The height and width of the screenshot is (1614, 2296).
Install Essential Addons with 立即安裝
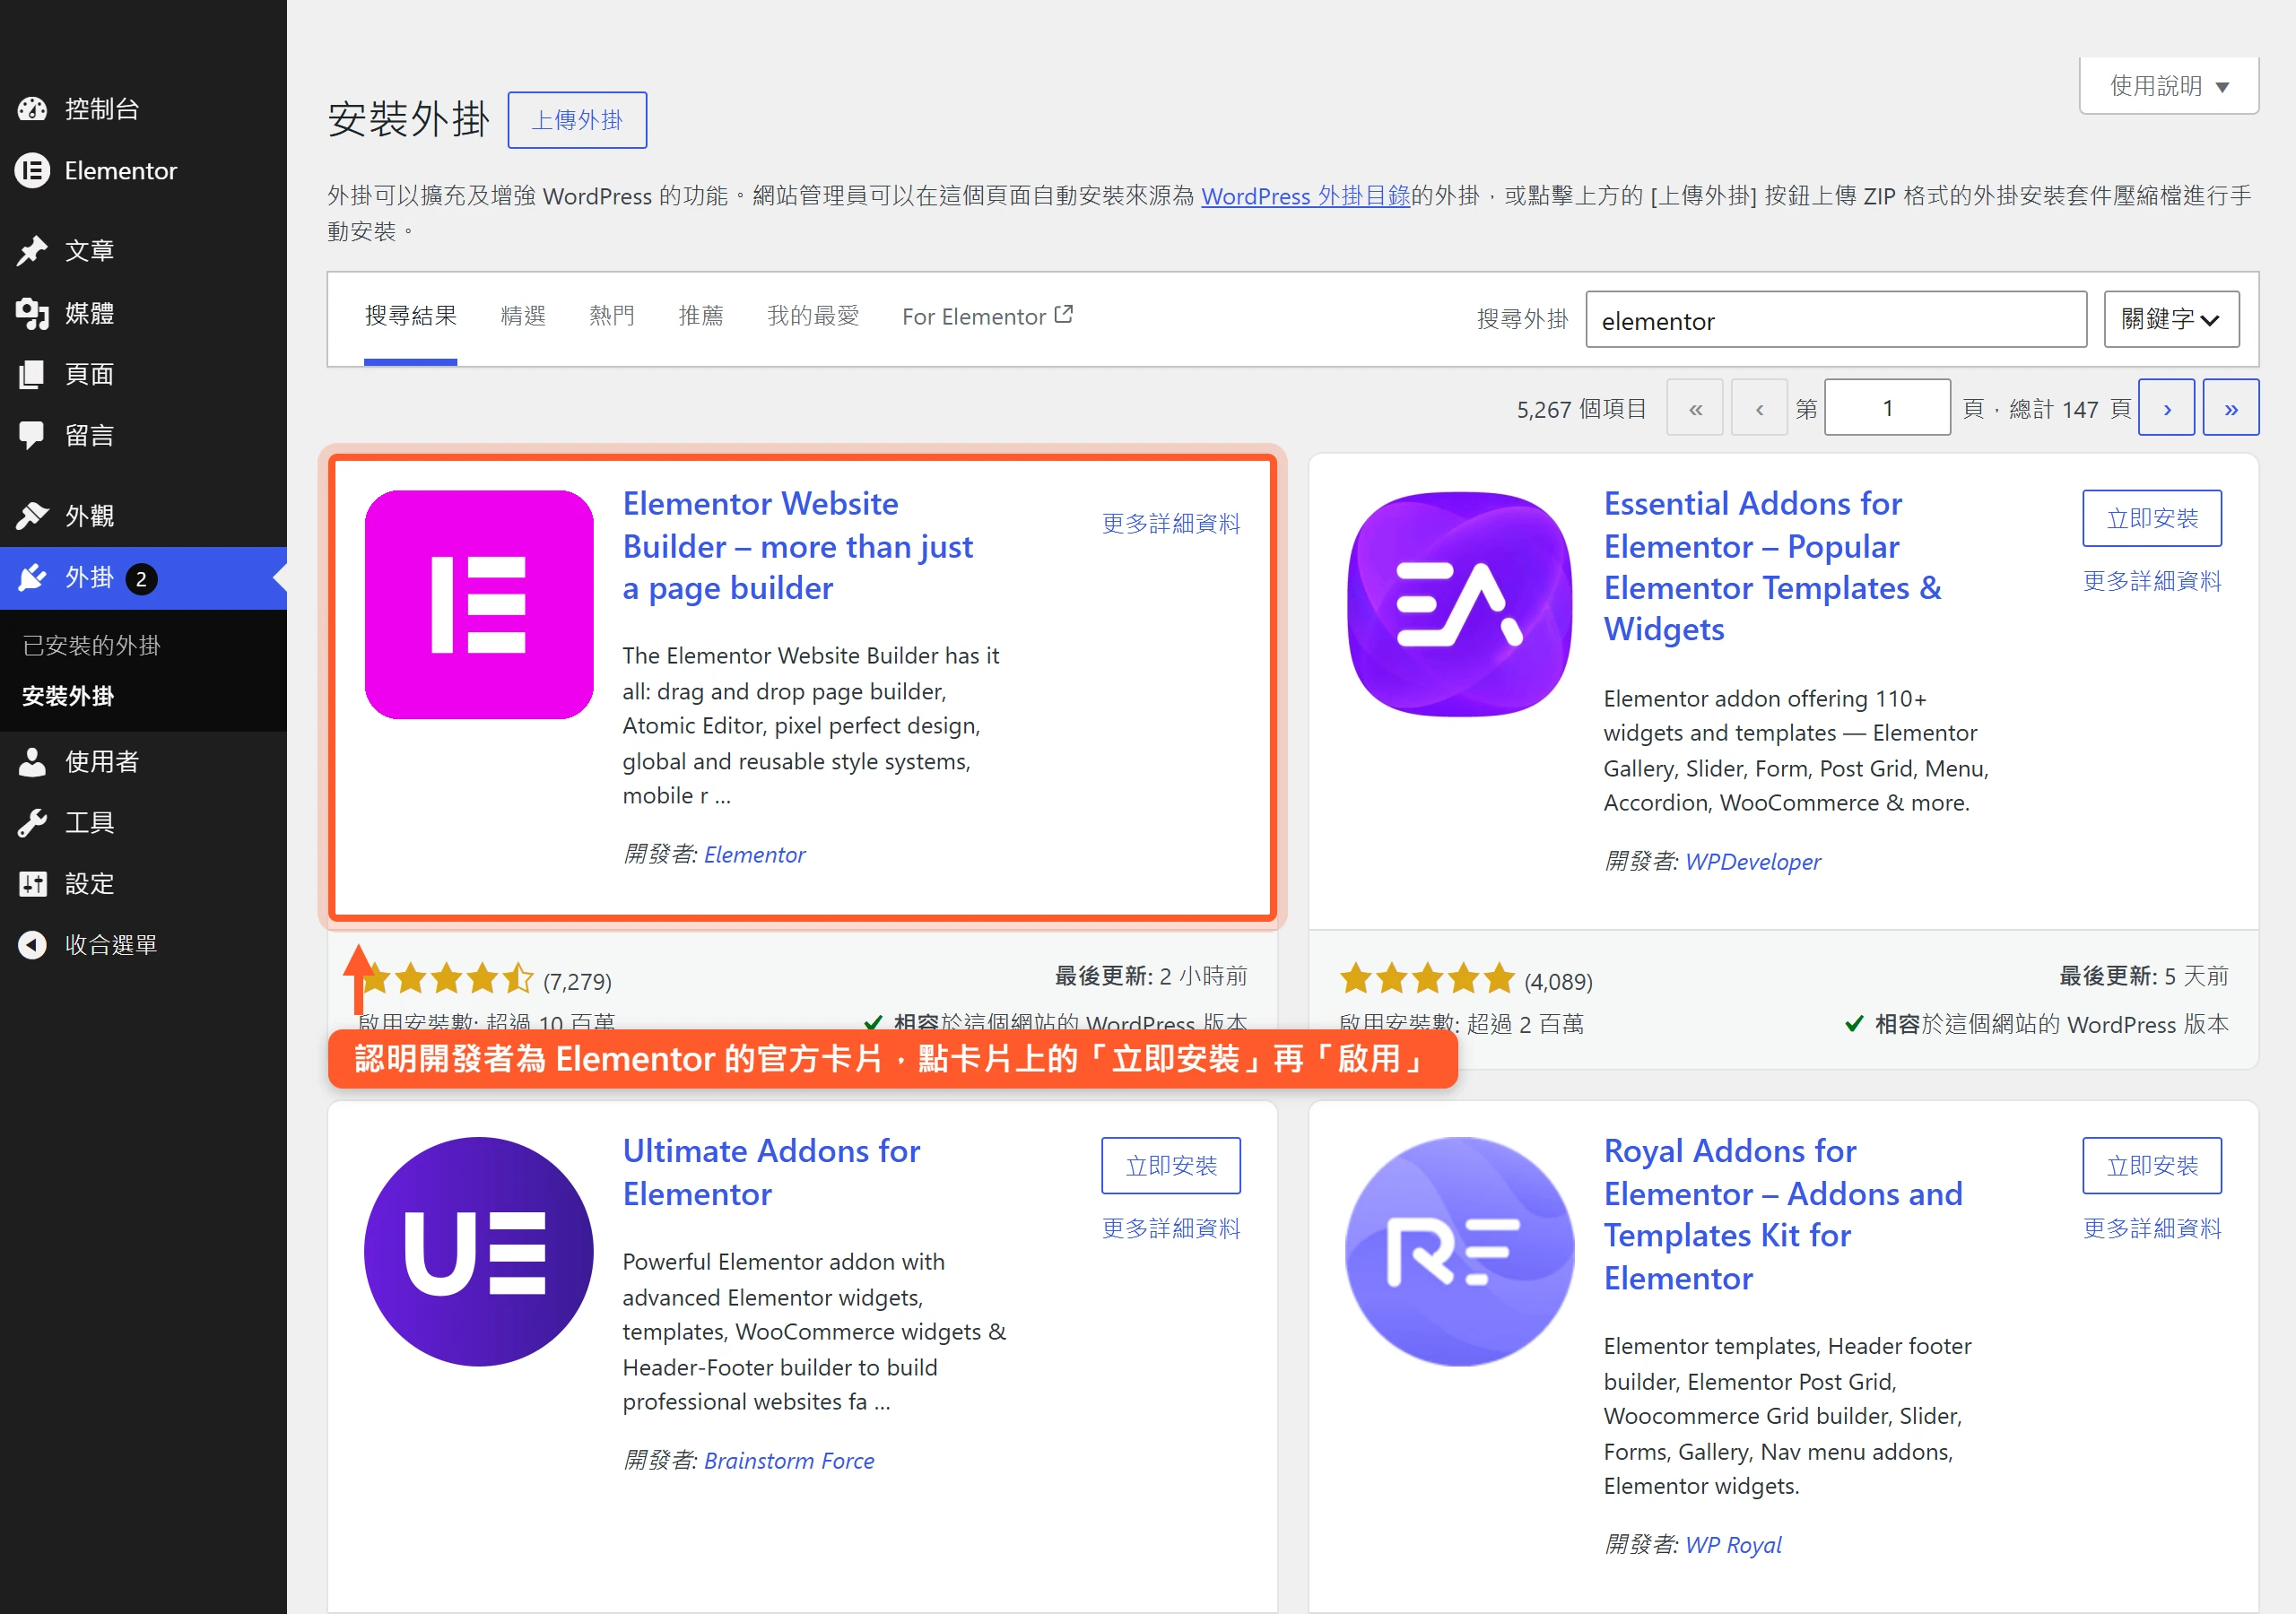pos(2151,518)
